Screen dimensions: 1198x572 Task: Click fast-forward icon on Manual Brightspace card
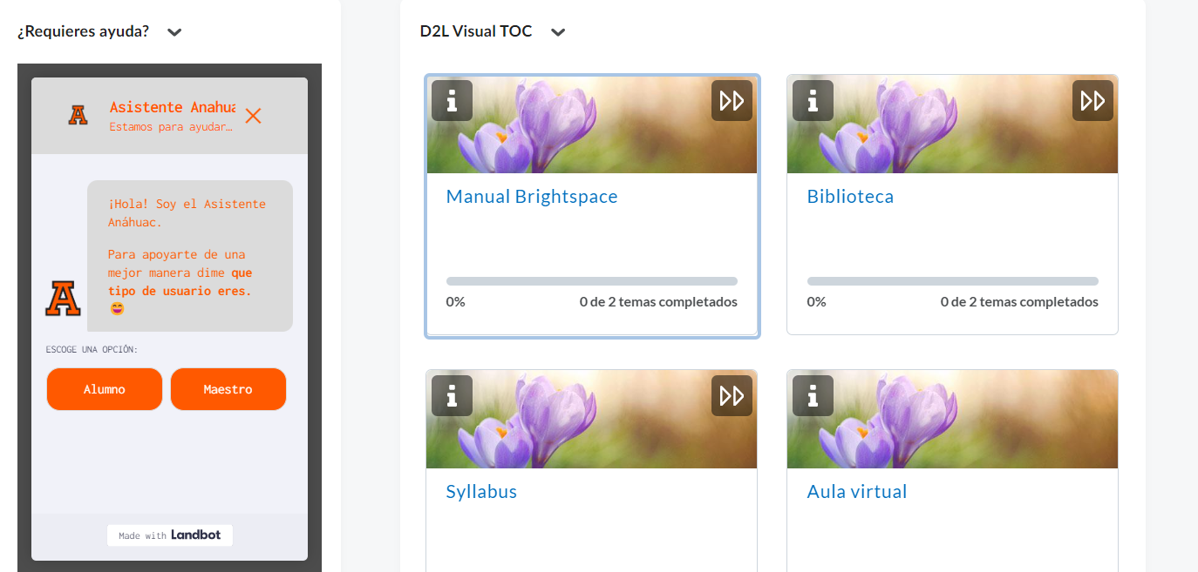[x=732, y=101]
